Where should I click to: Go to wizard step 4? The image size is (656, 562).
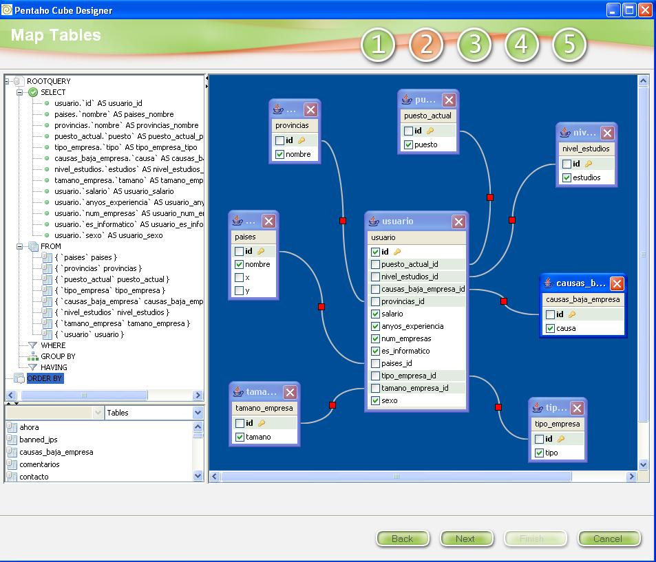pos(521,45)
